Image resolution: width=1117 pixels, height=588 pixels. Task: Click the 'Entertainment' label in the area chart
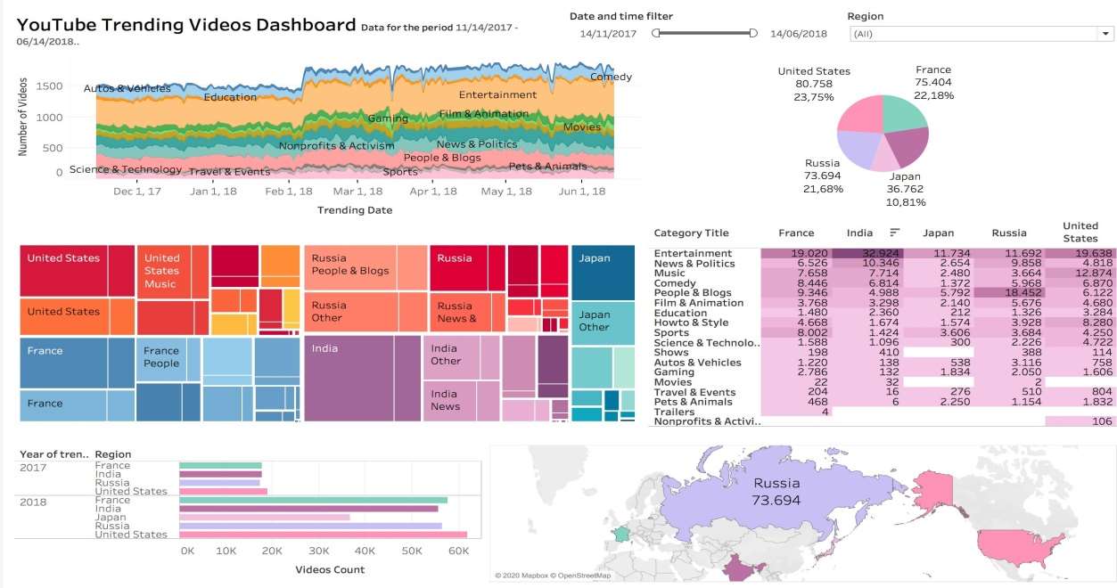[497, 94]
